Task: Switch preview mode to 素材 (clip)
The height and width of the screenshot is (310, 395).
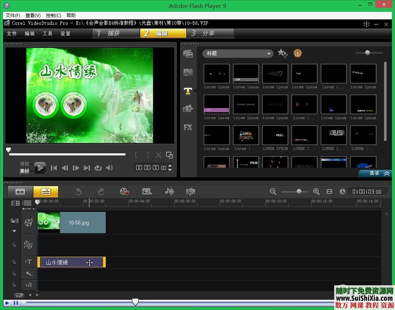Action: pyautogui.click(x=24, y=171)
